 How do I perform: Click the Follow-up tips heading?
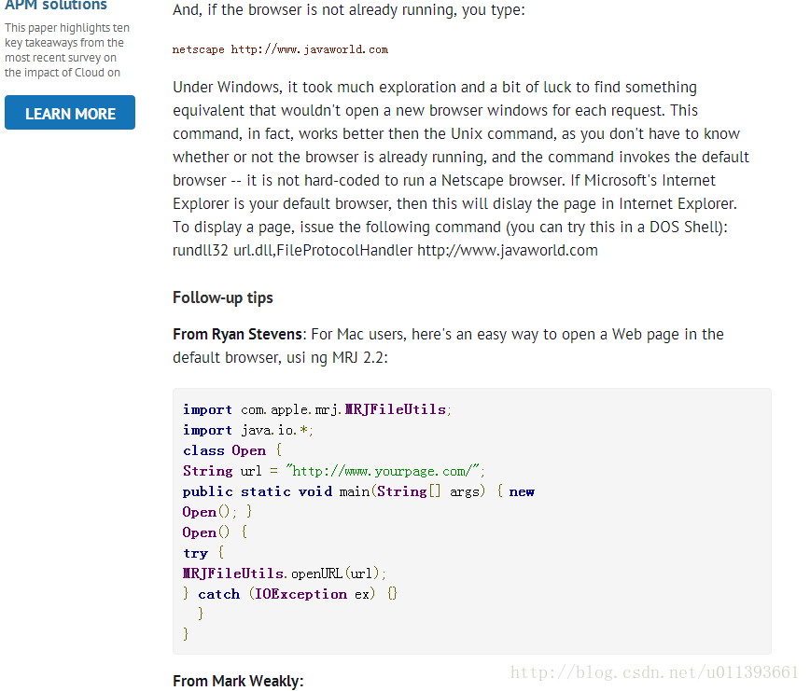click(223, 297)
